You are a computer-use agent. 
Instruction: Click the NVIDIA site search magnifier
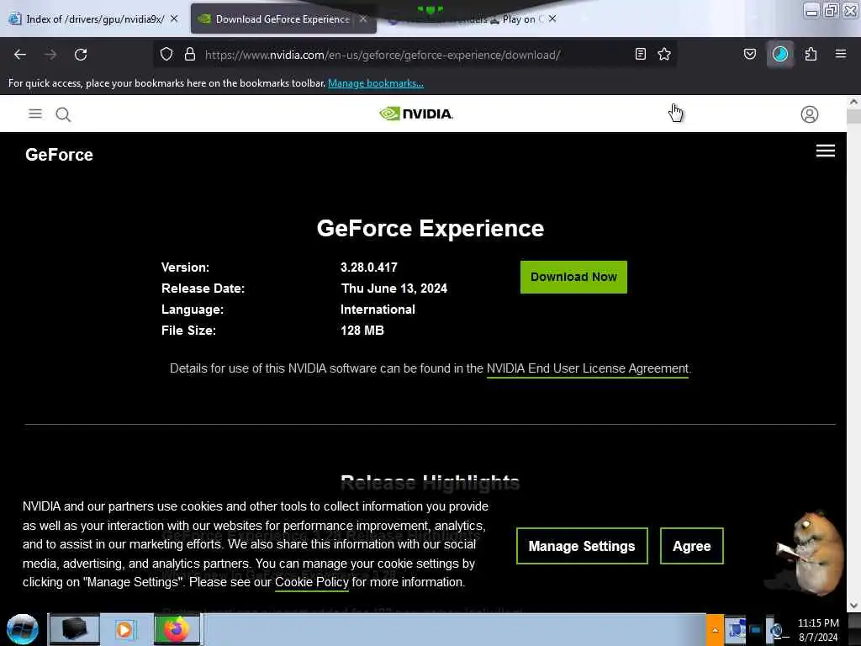click(x=63, y=114)
